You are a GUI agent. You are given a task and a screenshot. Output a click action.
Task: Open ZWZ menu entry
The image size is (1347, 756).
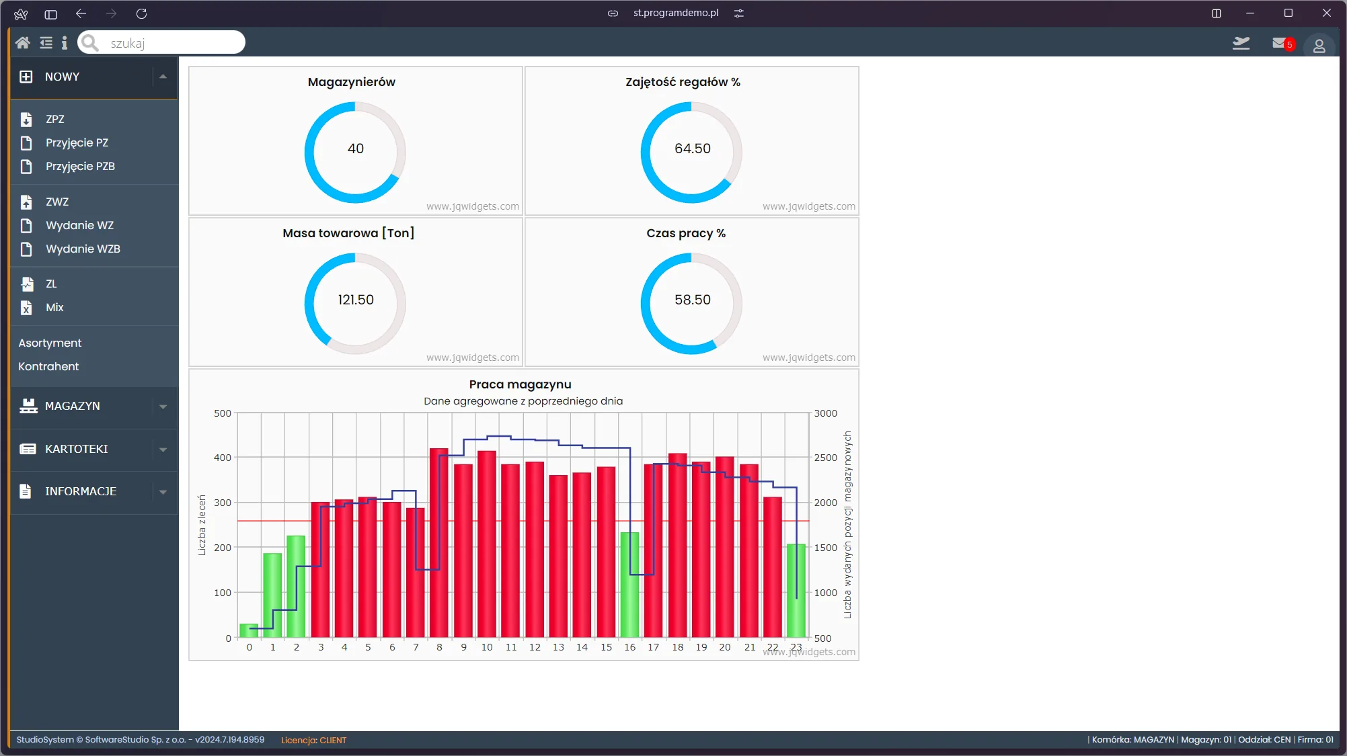[x=57, y=202]
